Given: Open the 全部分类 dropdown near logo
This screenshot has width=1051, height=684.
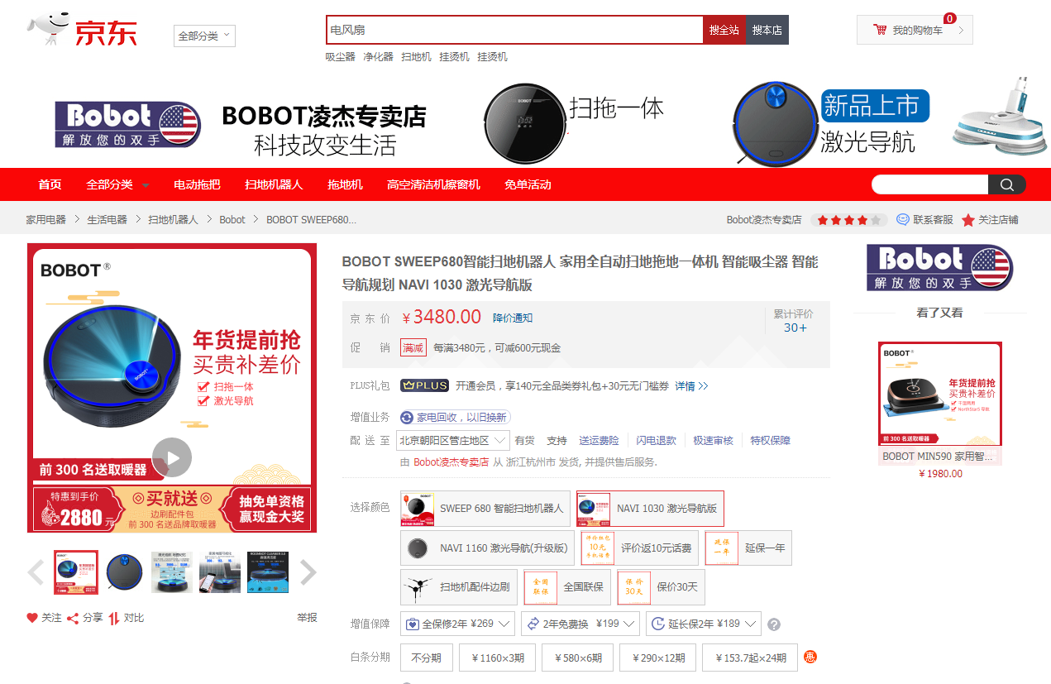Looking at the screenshot, I should coord(204,36).
